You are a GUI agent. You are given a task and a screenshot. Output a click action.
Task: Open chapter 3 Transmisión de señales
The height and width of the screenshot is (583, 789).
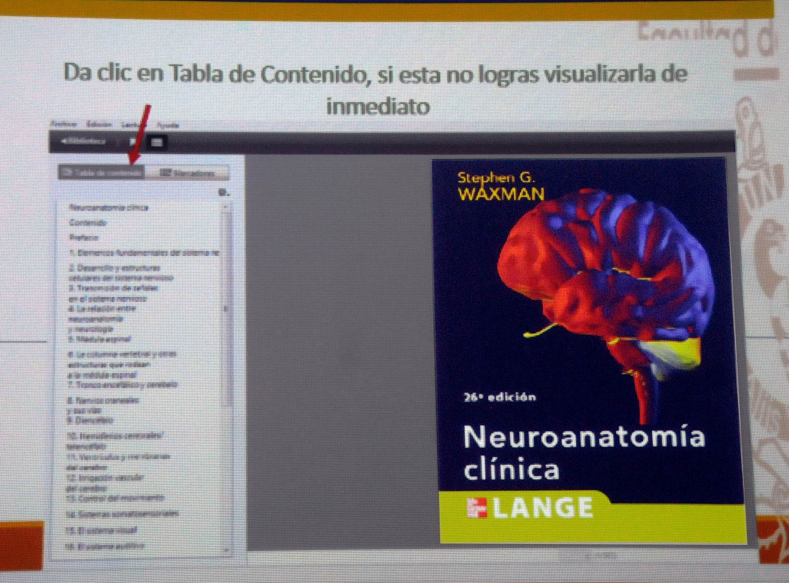[x=113, y=293]
